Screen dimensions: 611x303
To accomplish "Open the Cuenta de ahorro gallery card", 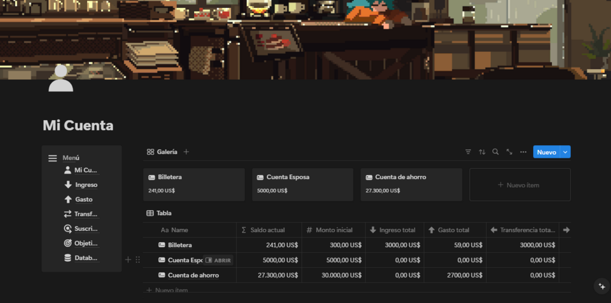I will (x=411, y=185).
